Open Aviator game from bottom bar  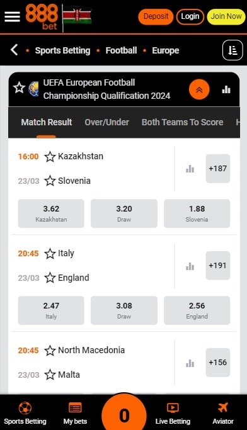coord(223,414)
